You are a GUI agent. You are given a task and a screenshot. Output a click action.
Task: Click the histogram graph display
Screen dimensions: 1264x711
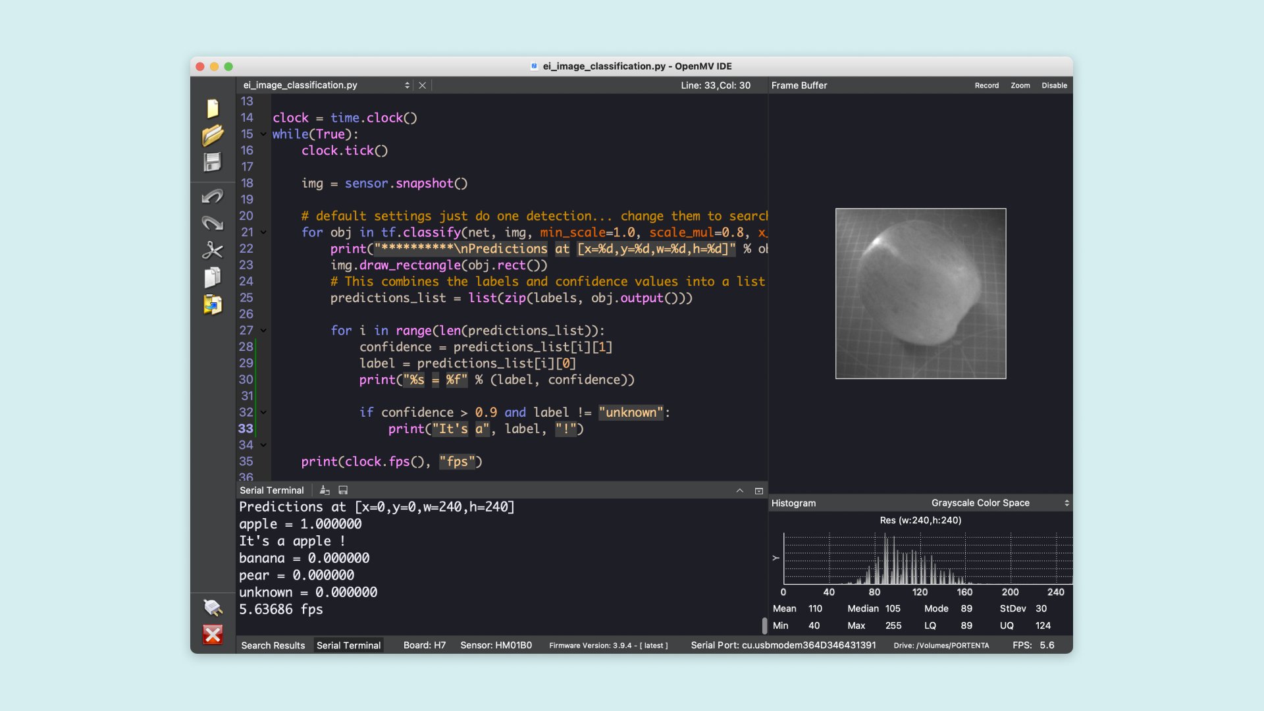[x=922, y=560]
